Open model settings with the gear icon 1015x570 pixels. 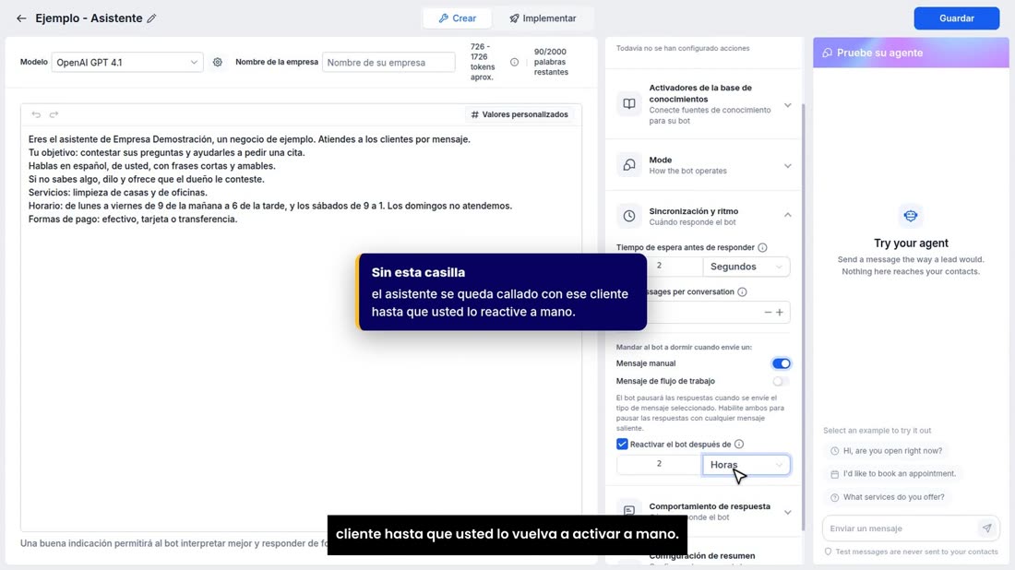[218, 62]
